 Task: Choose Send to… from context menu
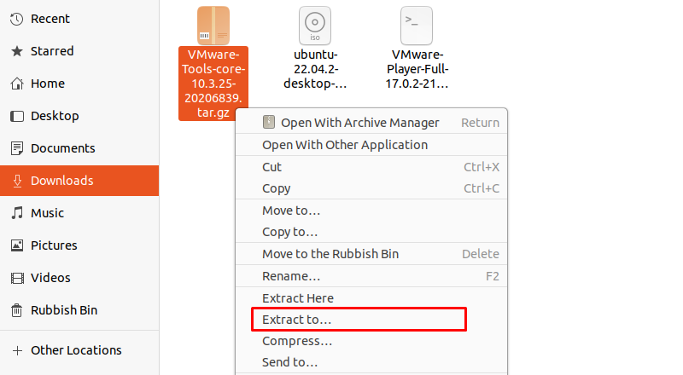pyautogui.click(x=371, y=362)
